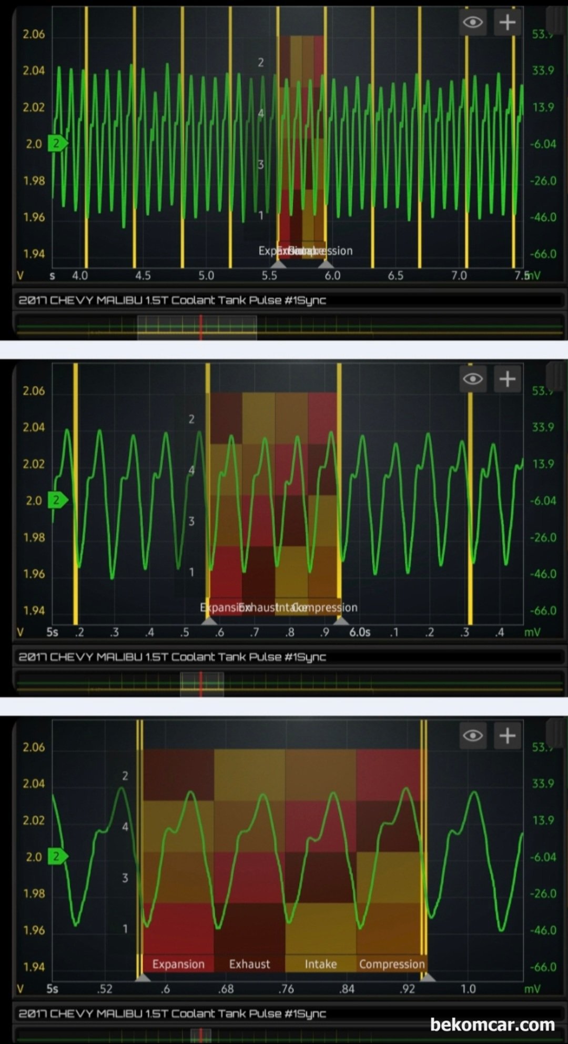This screenshot has height=1044, width=568.
Task: Click the plus icon in the top scope
Action: tap(507, 22)
